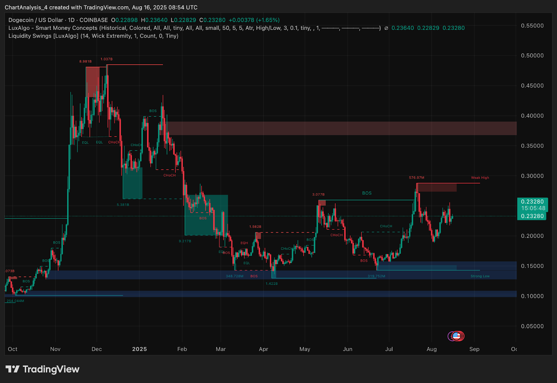Click the 1.422B volume label

(272, 284)
